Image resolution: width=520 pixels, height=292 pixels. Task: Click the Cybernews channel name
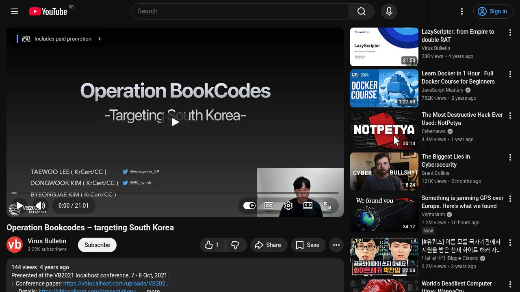tap(433, 131)
